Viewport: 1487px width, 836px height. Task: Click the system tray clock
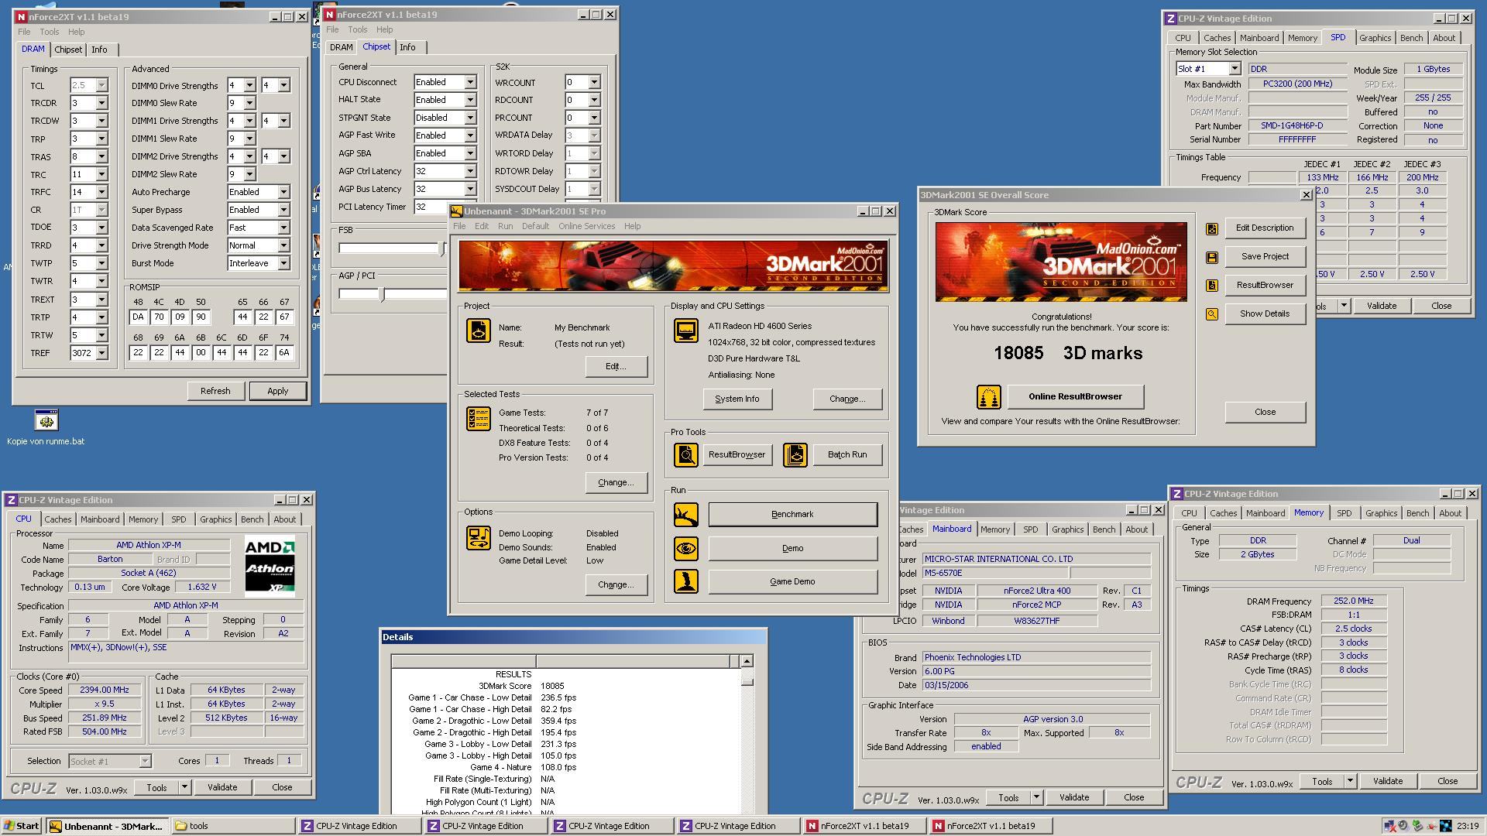[1467, 826]
